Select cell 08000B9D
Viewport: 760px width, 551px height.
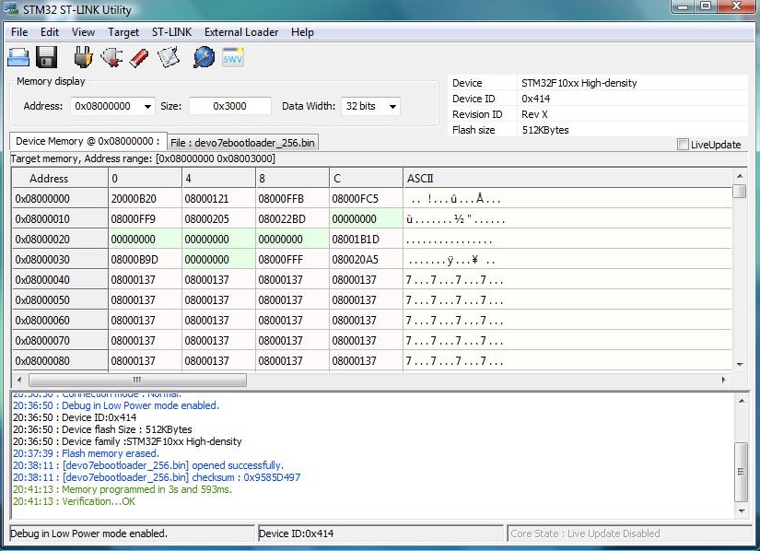click(x=145, y=260)
